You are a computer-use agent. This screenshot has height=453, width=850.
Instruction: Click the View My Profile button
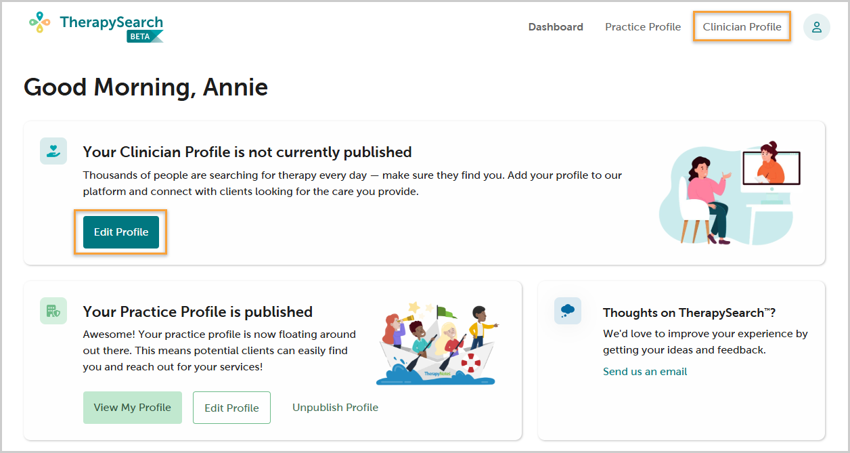click(x=133, y=408)
